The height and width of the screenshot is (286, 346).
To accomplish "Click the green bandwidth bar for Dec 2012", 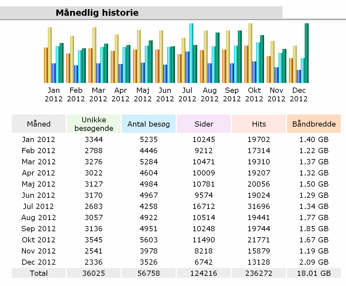I will point(306,53).
